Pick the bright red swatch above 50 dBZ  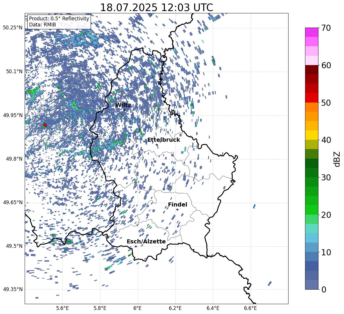point(312,98)
